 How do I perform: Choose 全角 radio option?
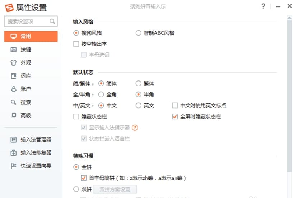[x=101, y=95]
